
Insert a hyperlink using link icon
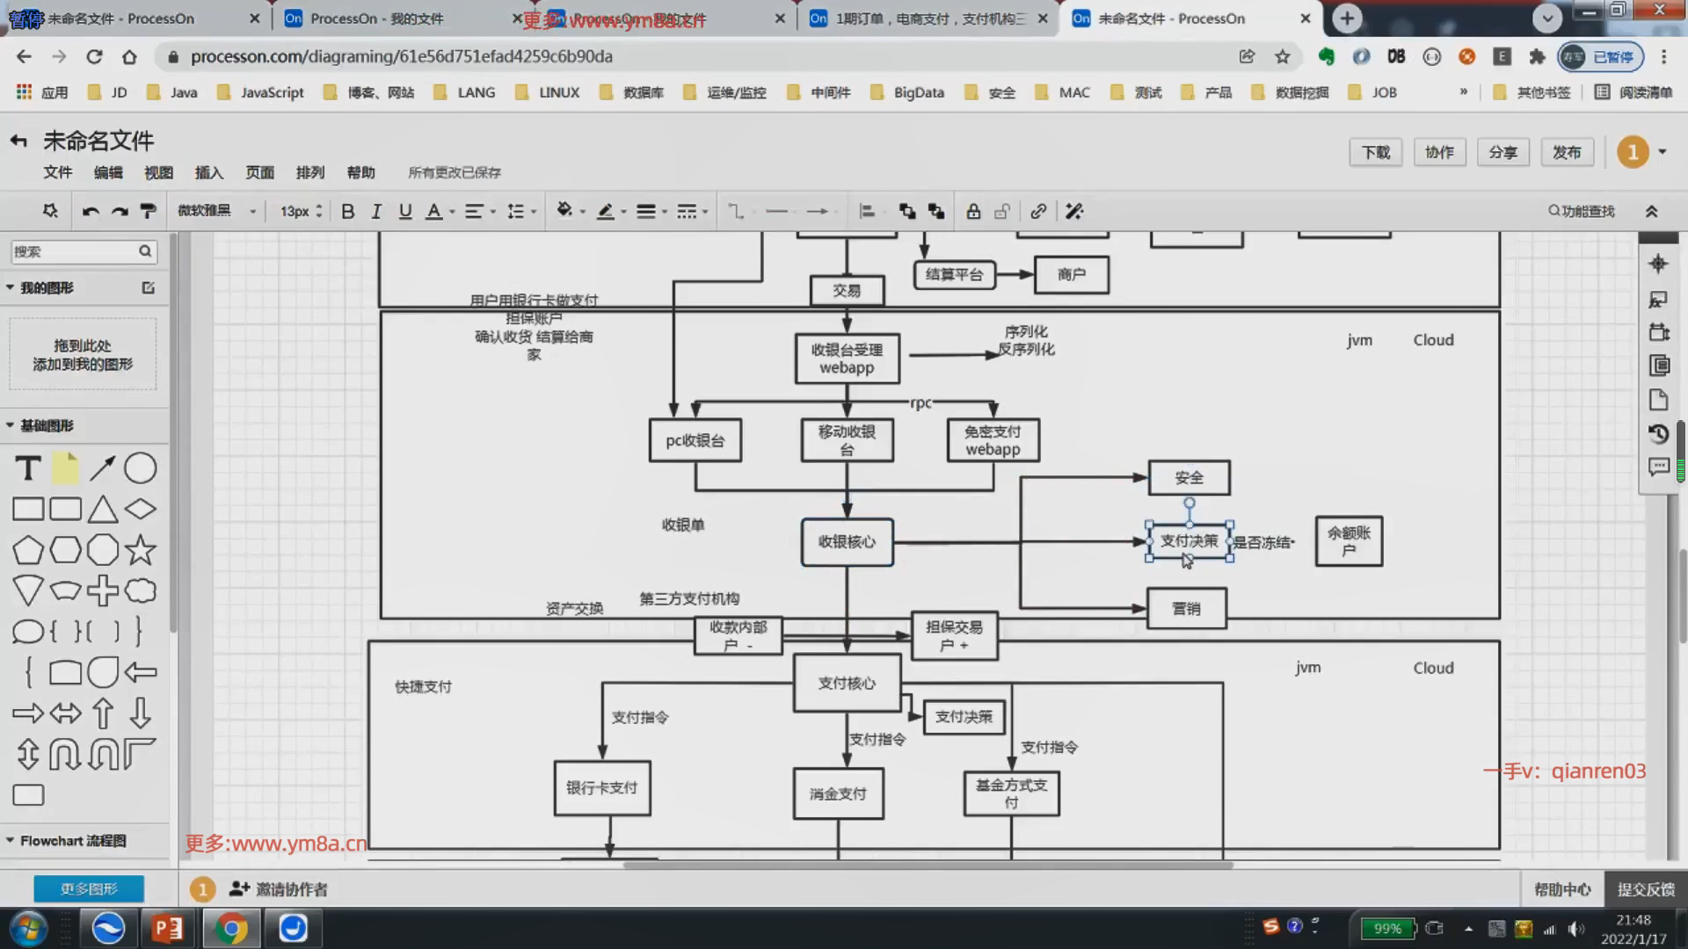(x=1038, y=211)
